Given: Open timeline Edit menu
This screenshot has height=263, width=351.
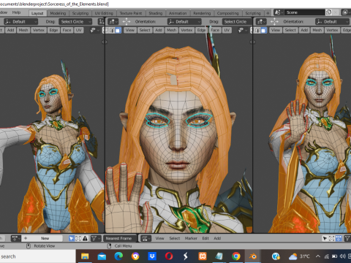Looking at the screenshot, I should pyautogui.click(x=205, y=238).
